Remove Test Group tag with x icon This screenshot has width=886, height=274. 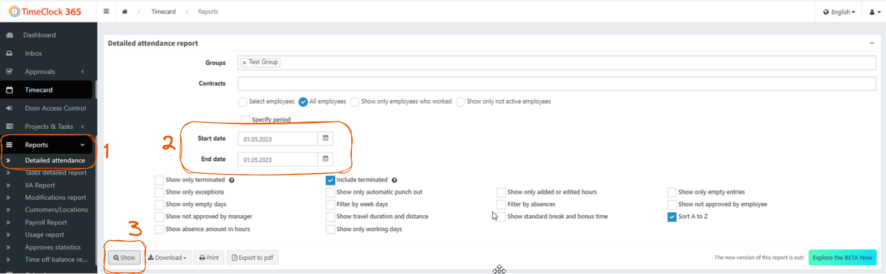(244, 62)
